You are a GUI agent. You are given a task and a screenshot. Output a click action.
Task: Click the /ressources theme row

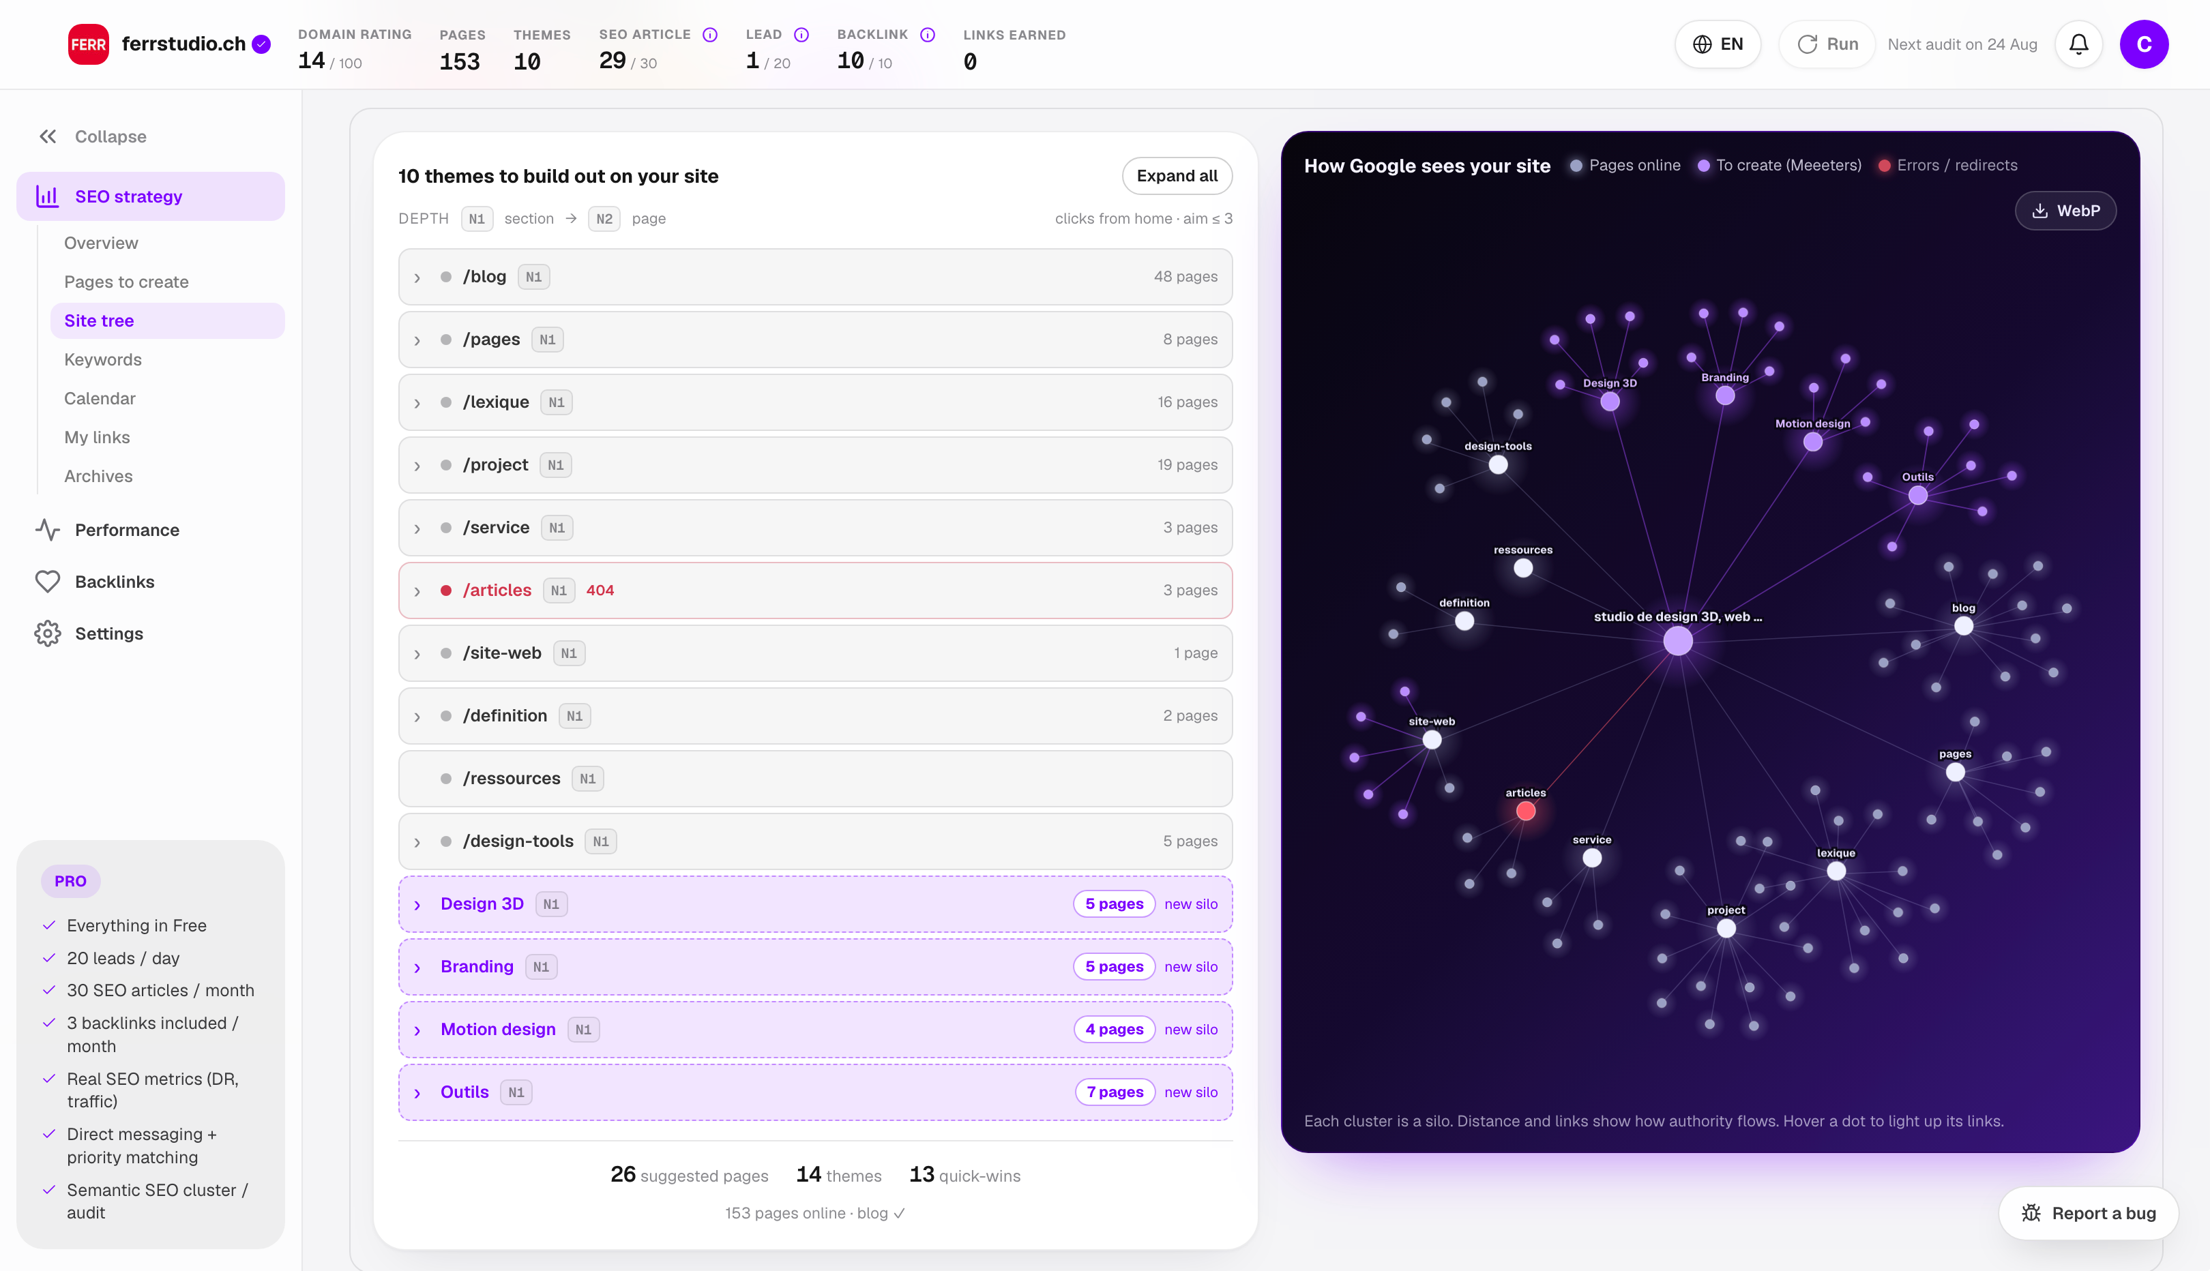[x=816, y=779]
